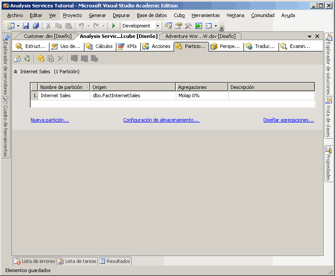Open the Redo history dropdown arrow
The height and width of the screenshot is (276, 335).
(103, 26)
